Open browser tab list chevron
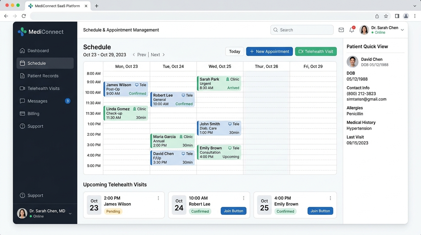 coord(415,6)
